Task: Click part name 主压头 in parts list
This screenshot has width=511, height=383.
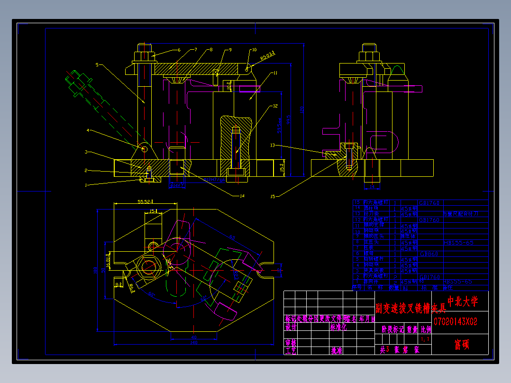Action: (372, 242)
